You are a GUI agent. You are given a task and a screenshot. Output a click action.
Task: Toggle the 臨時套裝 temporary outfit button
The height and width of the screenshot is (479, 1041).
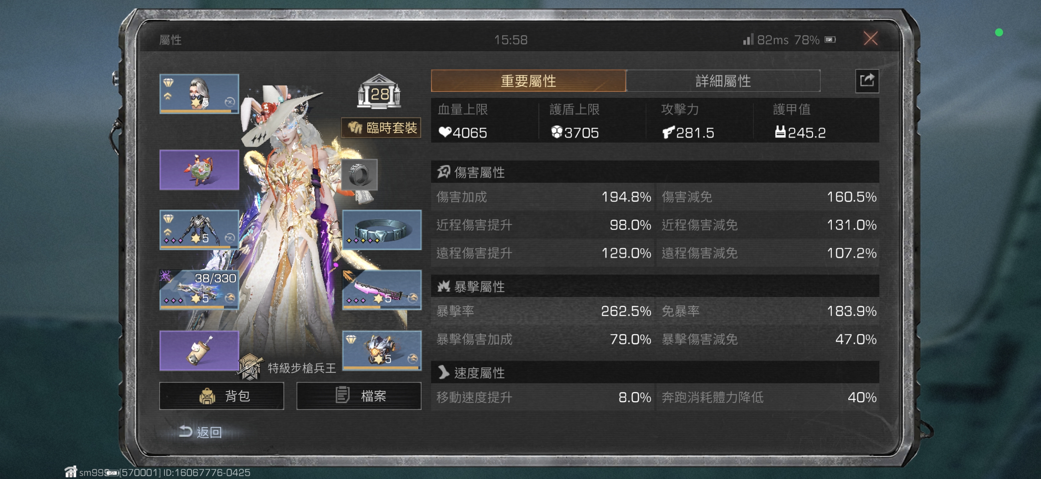381,128
